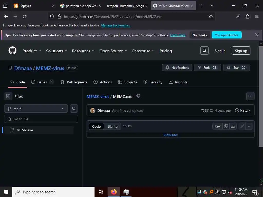
Task: Copy raw file contents icon
Action: (226, 126)
